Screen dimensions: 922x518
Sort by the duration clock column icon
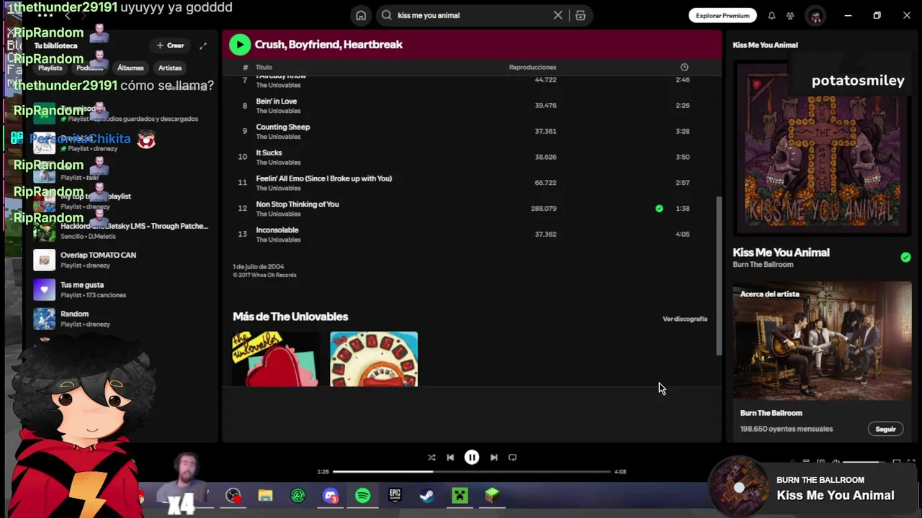pyautogui.click(x=684, y=67)
